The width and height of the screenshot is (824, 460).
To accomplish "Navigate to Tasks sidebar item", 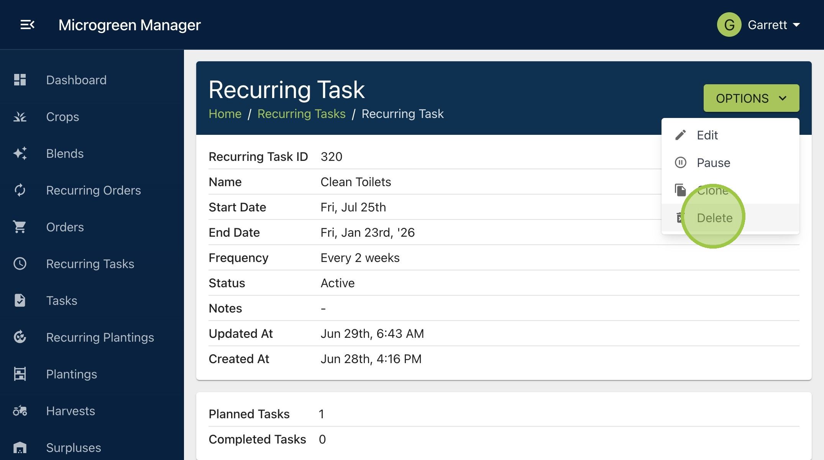I will (92, 300).
